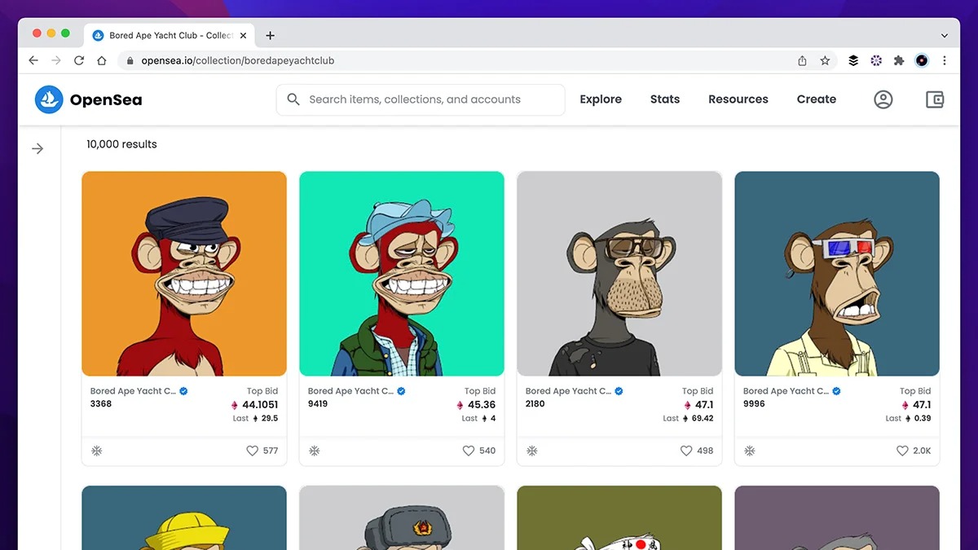The height and width of the screenshot is (550, 978).
Task: Bookmark this page with the star
Action: tap(825, 60)
